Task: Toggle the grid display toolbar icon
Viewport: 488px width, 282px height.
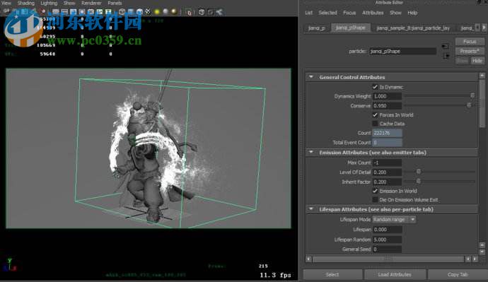Action: (56, 12)
